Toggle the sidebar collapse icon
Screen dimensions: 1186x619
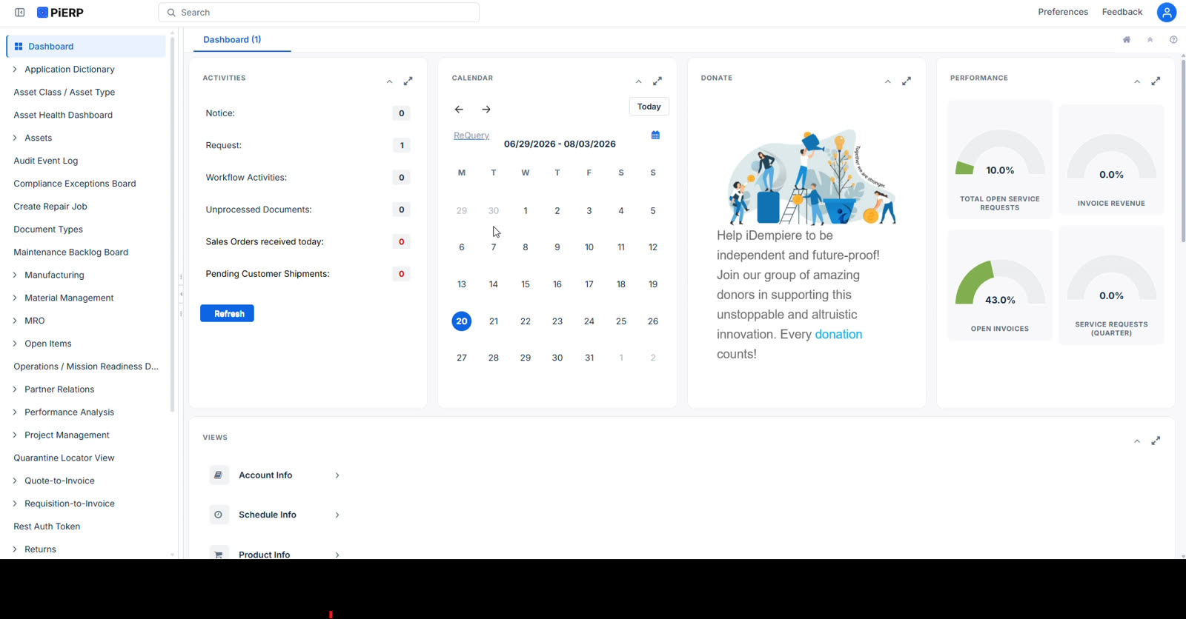20,13
